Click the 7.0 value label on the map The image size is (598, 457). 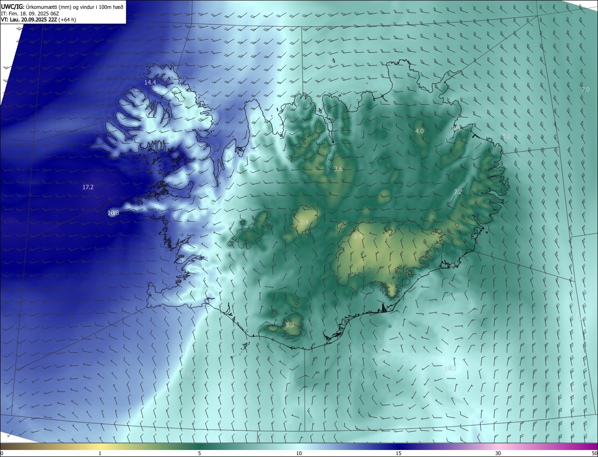tap(585, 89)
